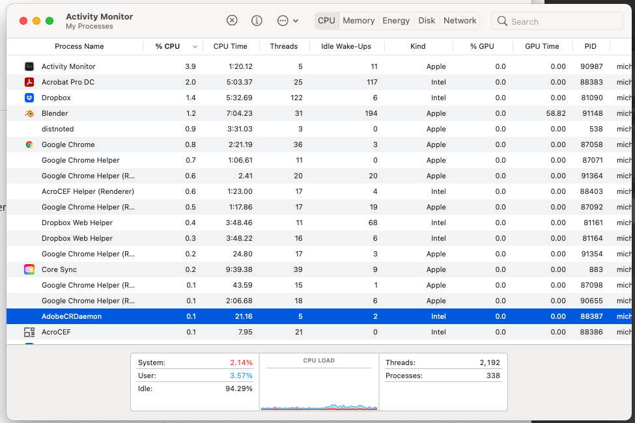Screen dimensions: 635x423
Task: Click the Threads total 2,192
Action: pos(490,362)
